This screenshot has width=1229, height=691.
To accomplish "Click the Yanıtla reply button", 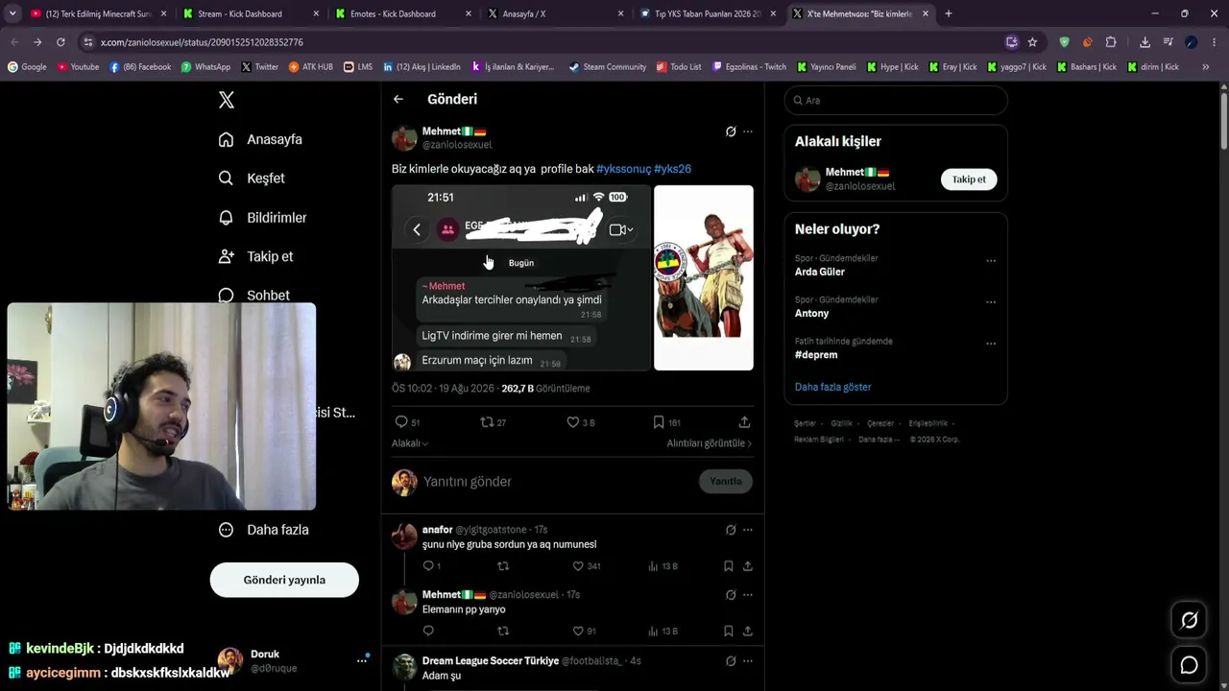I will tap(726, 482).
